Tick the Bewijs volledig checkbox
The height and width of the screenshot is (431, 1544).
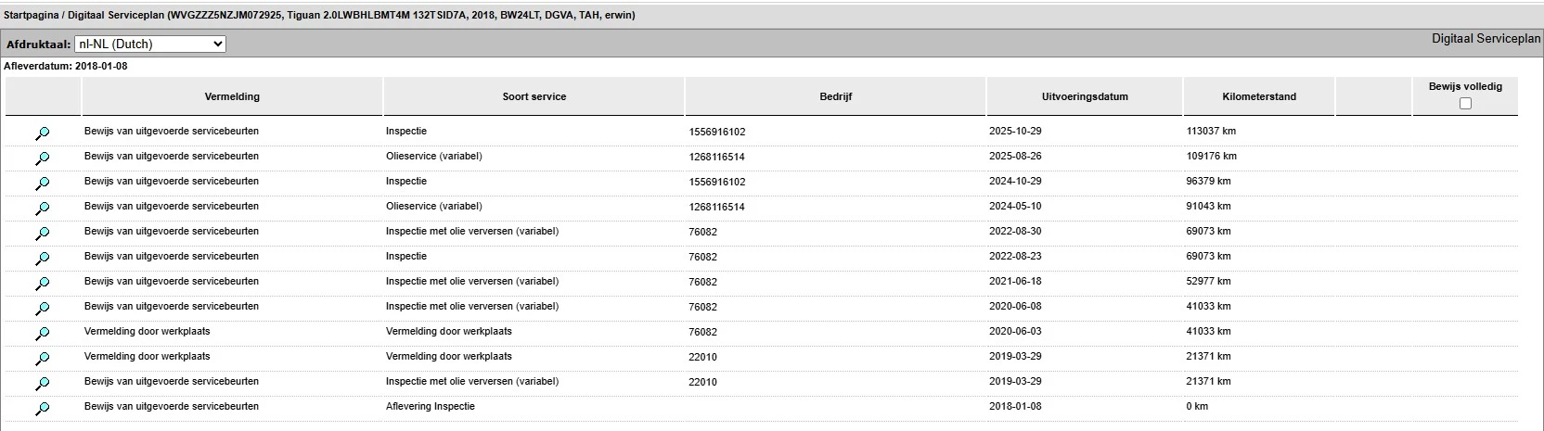[x=1465, y=103]
